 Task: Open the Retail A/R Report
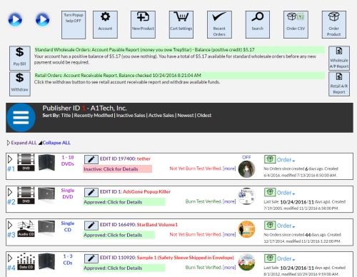point(339,84)
